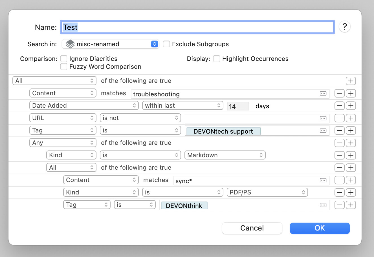
Task: Add a rule after the DEVONthink tag row
Action: click(351, 205)
